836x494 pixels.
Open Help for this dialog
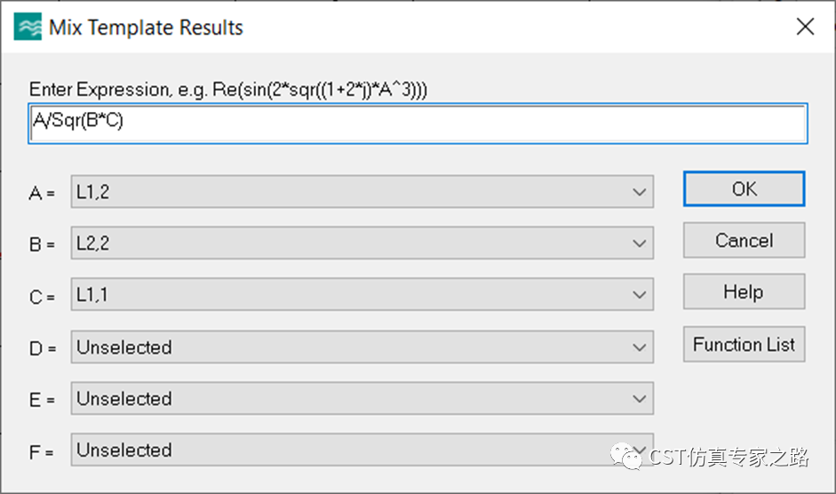pyautogui.click(x=744, y=291)
